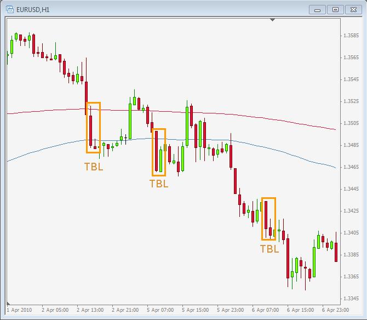This screenshot has width=367, height=320.
Task: Click the 1.3565 price label
Action: pos(351,58)
